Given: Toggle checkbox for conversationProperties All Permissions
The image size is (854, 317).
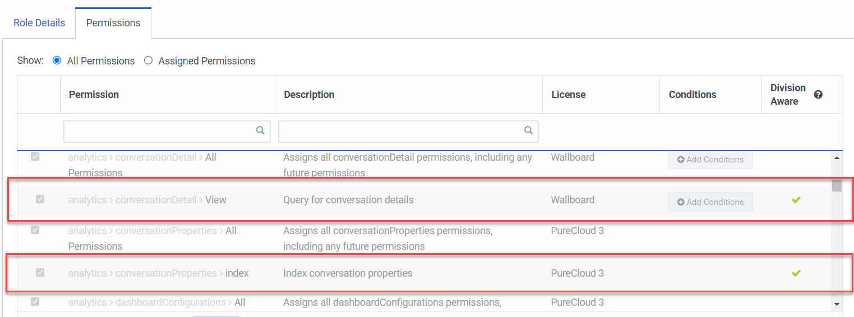Looking at the screenshot, I should pyautogui.click(x=35, y=230).
